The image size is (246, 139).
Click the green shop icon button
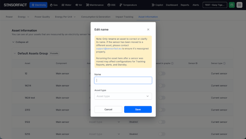232,5
